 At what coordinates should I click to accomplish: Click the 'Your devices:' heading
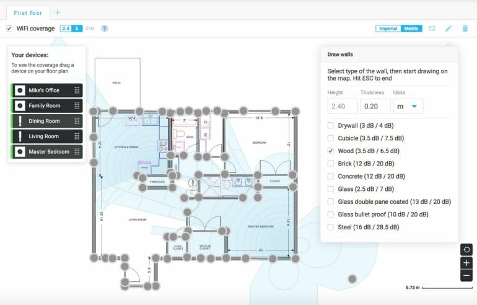point(30,55)
